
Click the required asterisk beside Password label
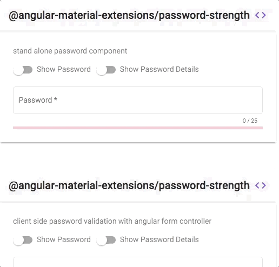[56, 99]
